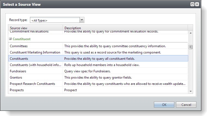Pick the Grantors source view
Screen dimensions: 207x116
coord(98,77)
